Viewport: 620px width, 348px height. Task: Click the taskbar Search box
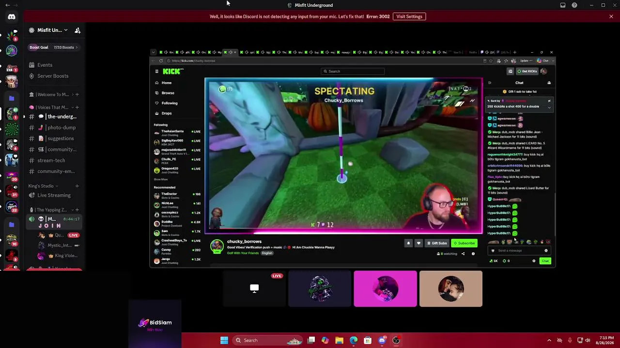(x=268, y=340)
